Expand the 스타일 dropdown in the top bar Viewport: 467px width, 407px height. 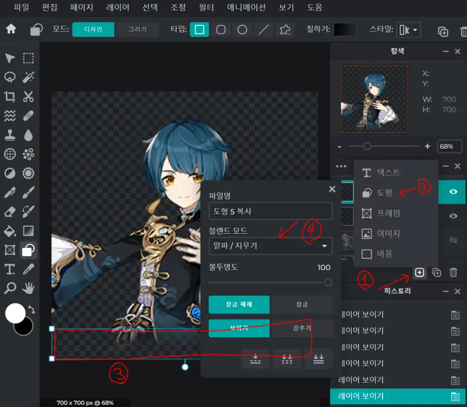tap(408, 30)
